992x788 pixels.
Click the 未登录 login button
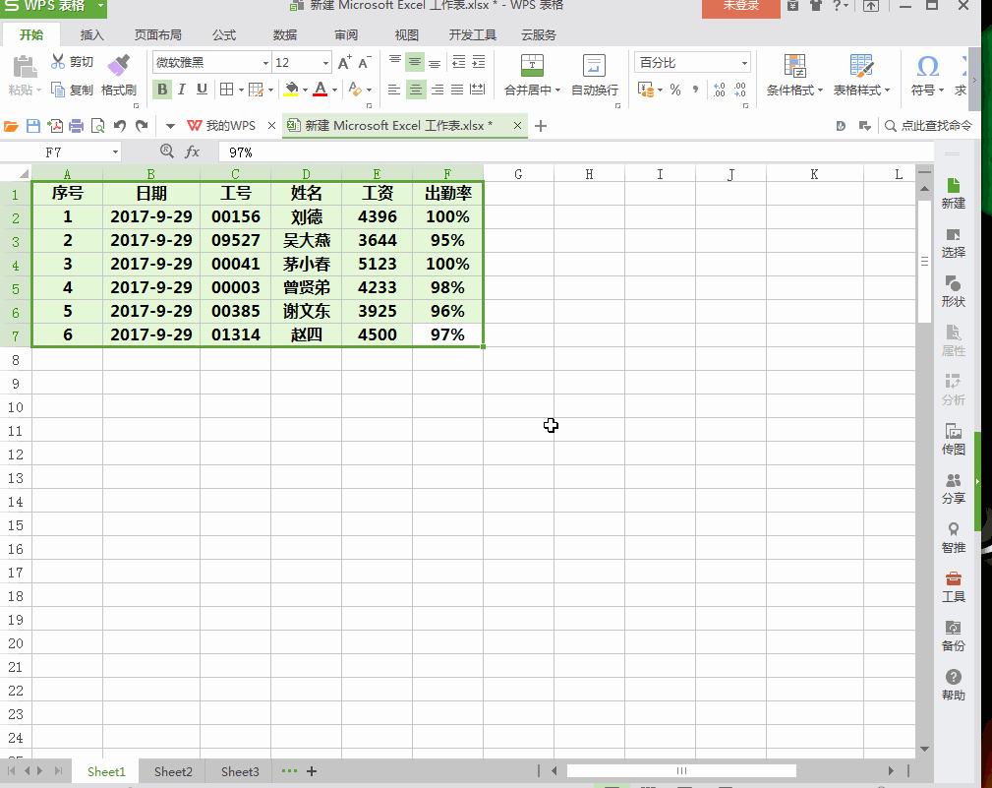click(x=740, y=6)
